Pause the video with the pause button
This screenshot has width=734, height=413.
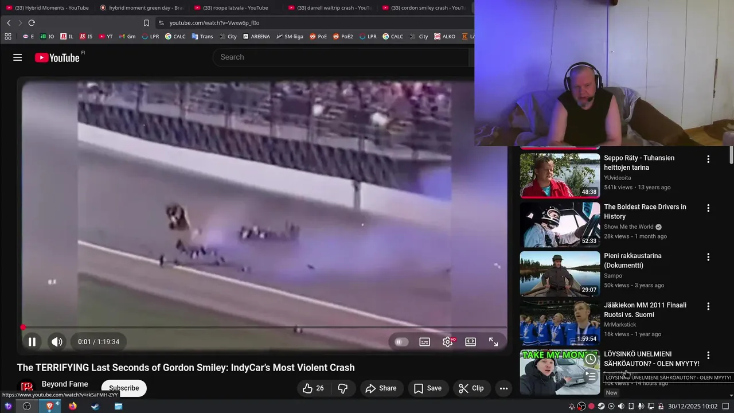coord(32,342)
